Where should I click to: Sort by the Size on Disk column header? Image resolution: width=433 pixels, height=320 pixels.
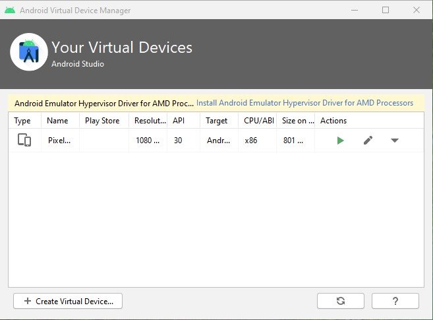(295, 121)
